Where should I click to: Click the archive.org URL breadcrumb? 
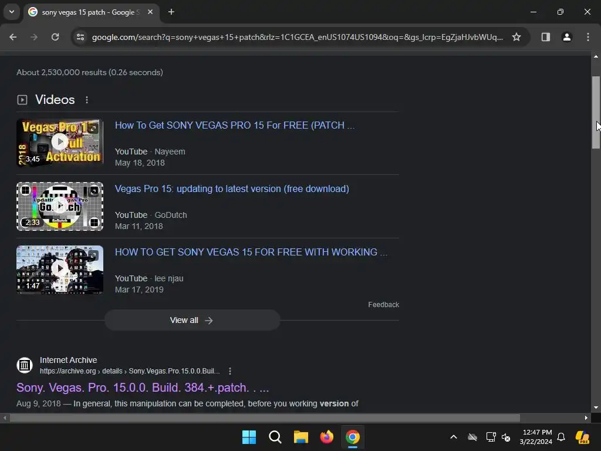tap(130, 371)
